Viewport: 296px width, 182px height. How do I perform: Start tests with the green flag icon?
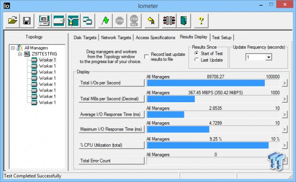click(x=105, y=21)
